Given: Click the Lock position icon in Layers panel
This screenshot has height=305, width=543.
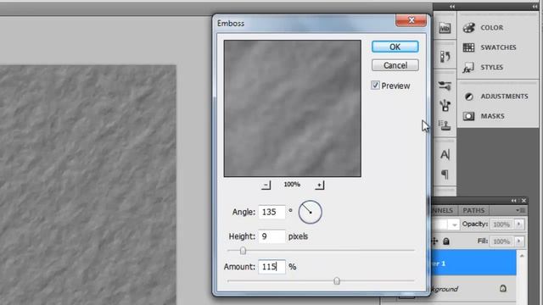Looking at the screenshot, I should click(x=435, y=241).
